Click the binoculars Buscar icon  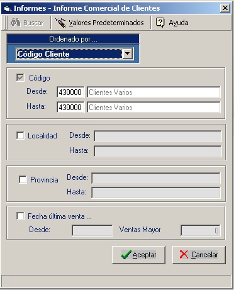(15, 23)
